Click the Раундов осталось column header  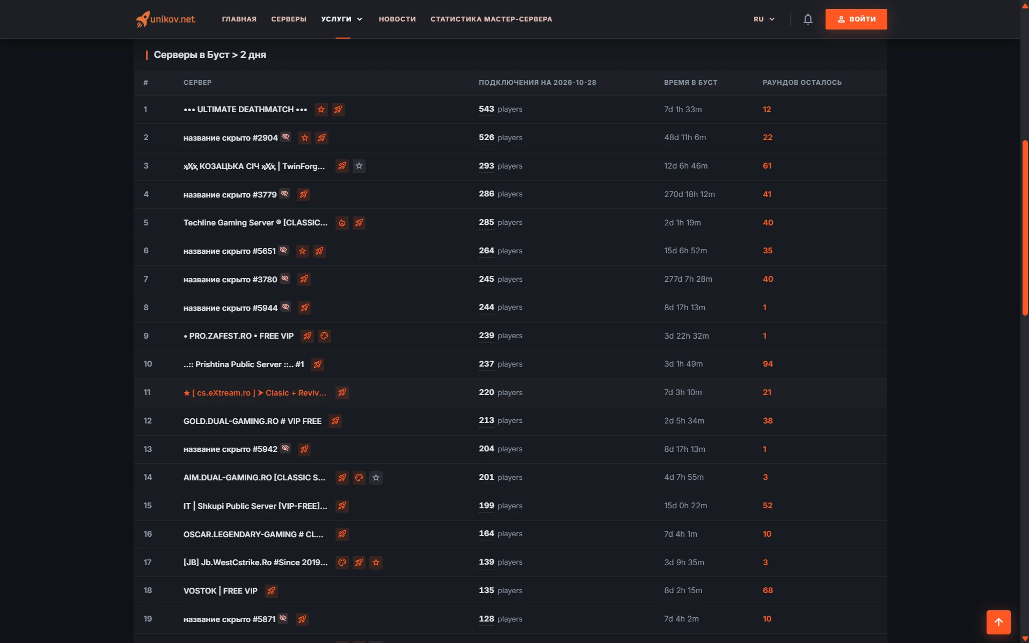click(x=802, y=83)
